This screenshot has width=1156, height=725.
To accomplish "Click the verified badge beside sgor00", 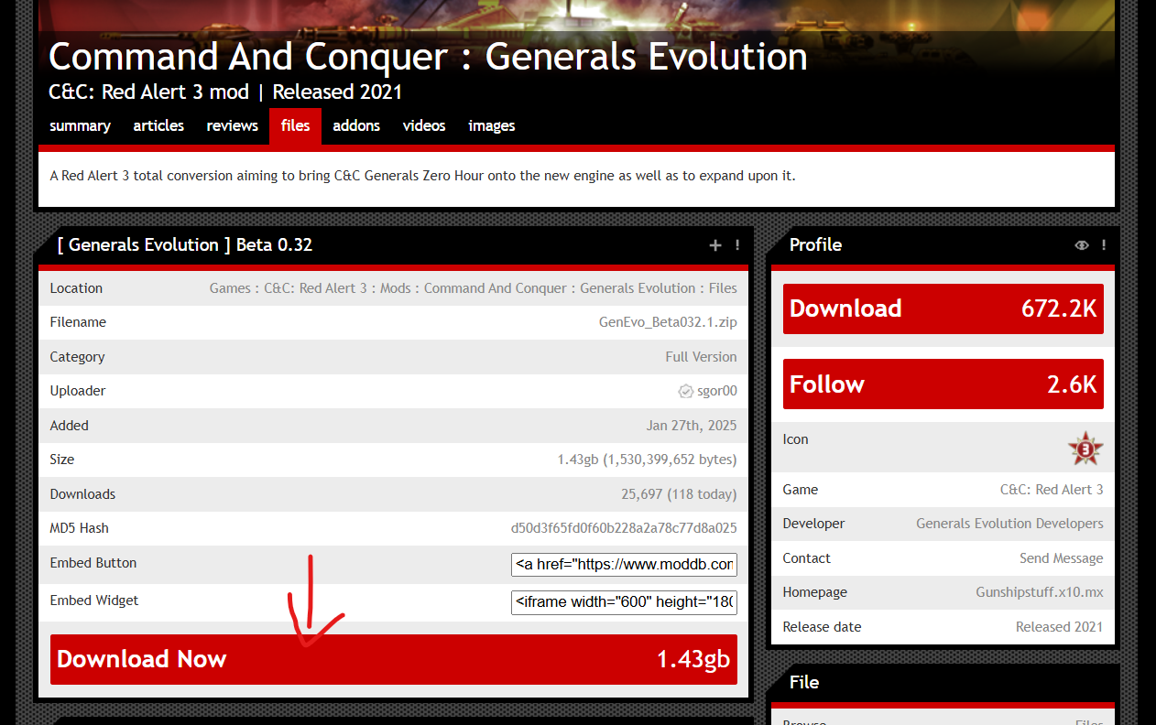I will coord(685,392).
